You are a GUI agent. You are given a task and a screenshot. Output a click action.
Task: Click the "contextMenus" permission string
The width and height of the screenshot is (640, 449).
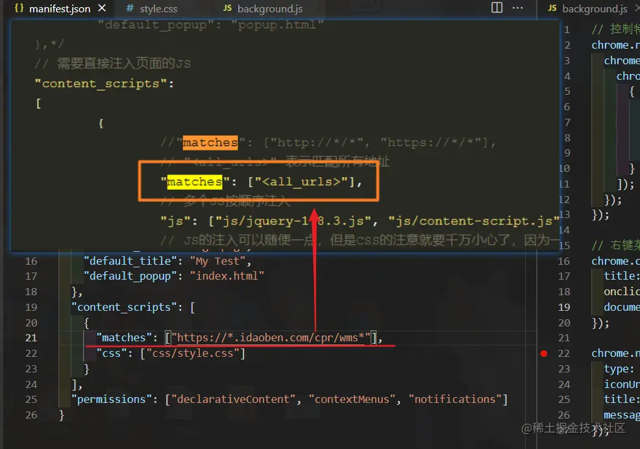(x=352, y=400)
